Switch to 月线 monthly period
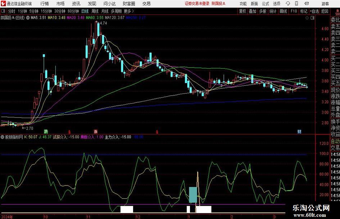This screenshot has width=340, height=219. 105,11
